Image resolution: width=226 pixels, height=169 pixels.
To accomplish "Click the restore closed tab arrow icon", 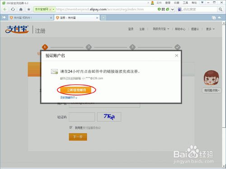I will [x=220, y=18].
